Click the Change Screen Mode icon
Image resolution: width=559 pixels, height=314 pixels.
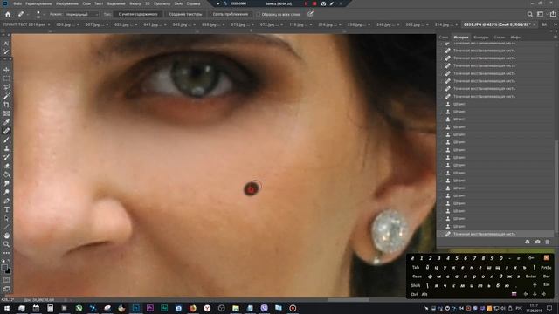coord(6,289)
